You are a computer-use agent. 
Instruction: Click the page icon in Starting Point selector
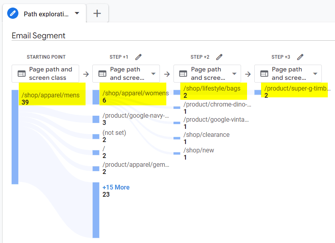click(22, 73)
